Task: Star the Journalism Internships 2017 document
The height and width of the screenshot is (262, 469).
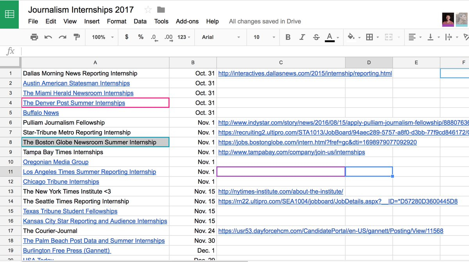Action: tap(148, 10)
